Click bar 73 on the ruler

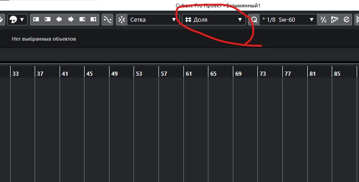(x=263, y=74)
